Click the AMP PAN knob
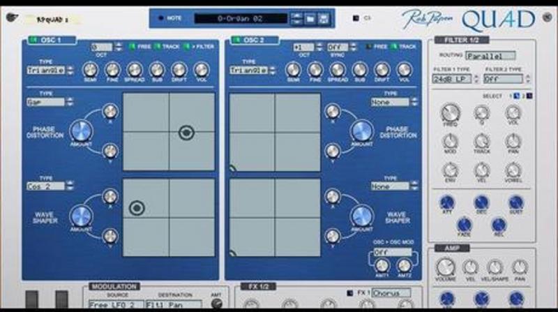Image resolution: width=558 pixels, height=312 pixels. 520,267
